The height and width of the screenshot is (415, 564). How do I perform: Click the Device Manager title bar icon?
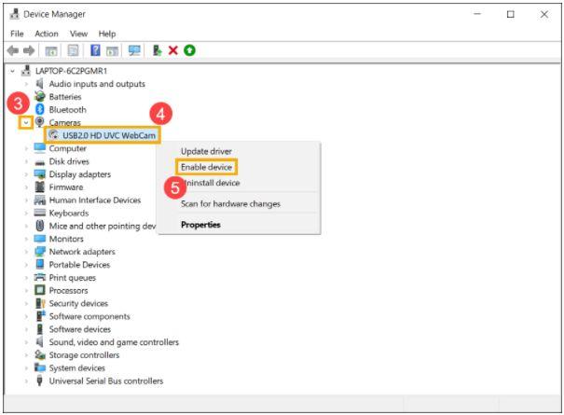[15, 14]
